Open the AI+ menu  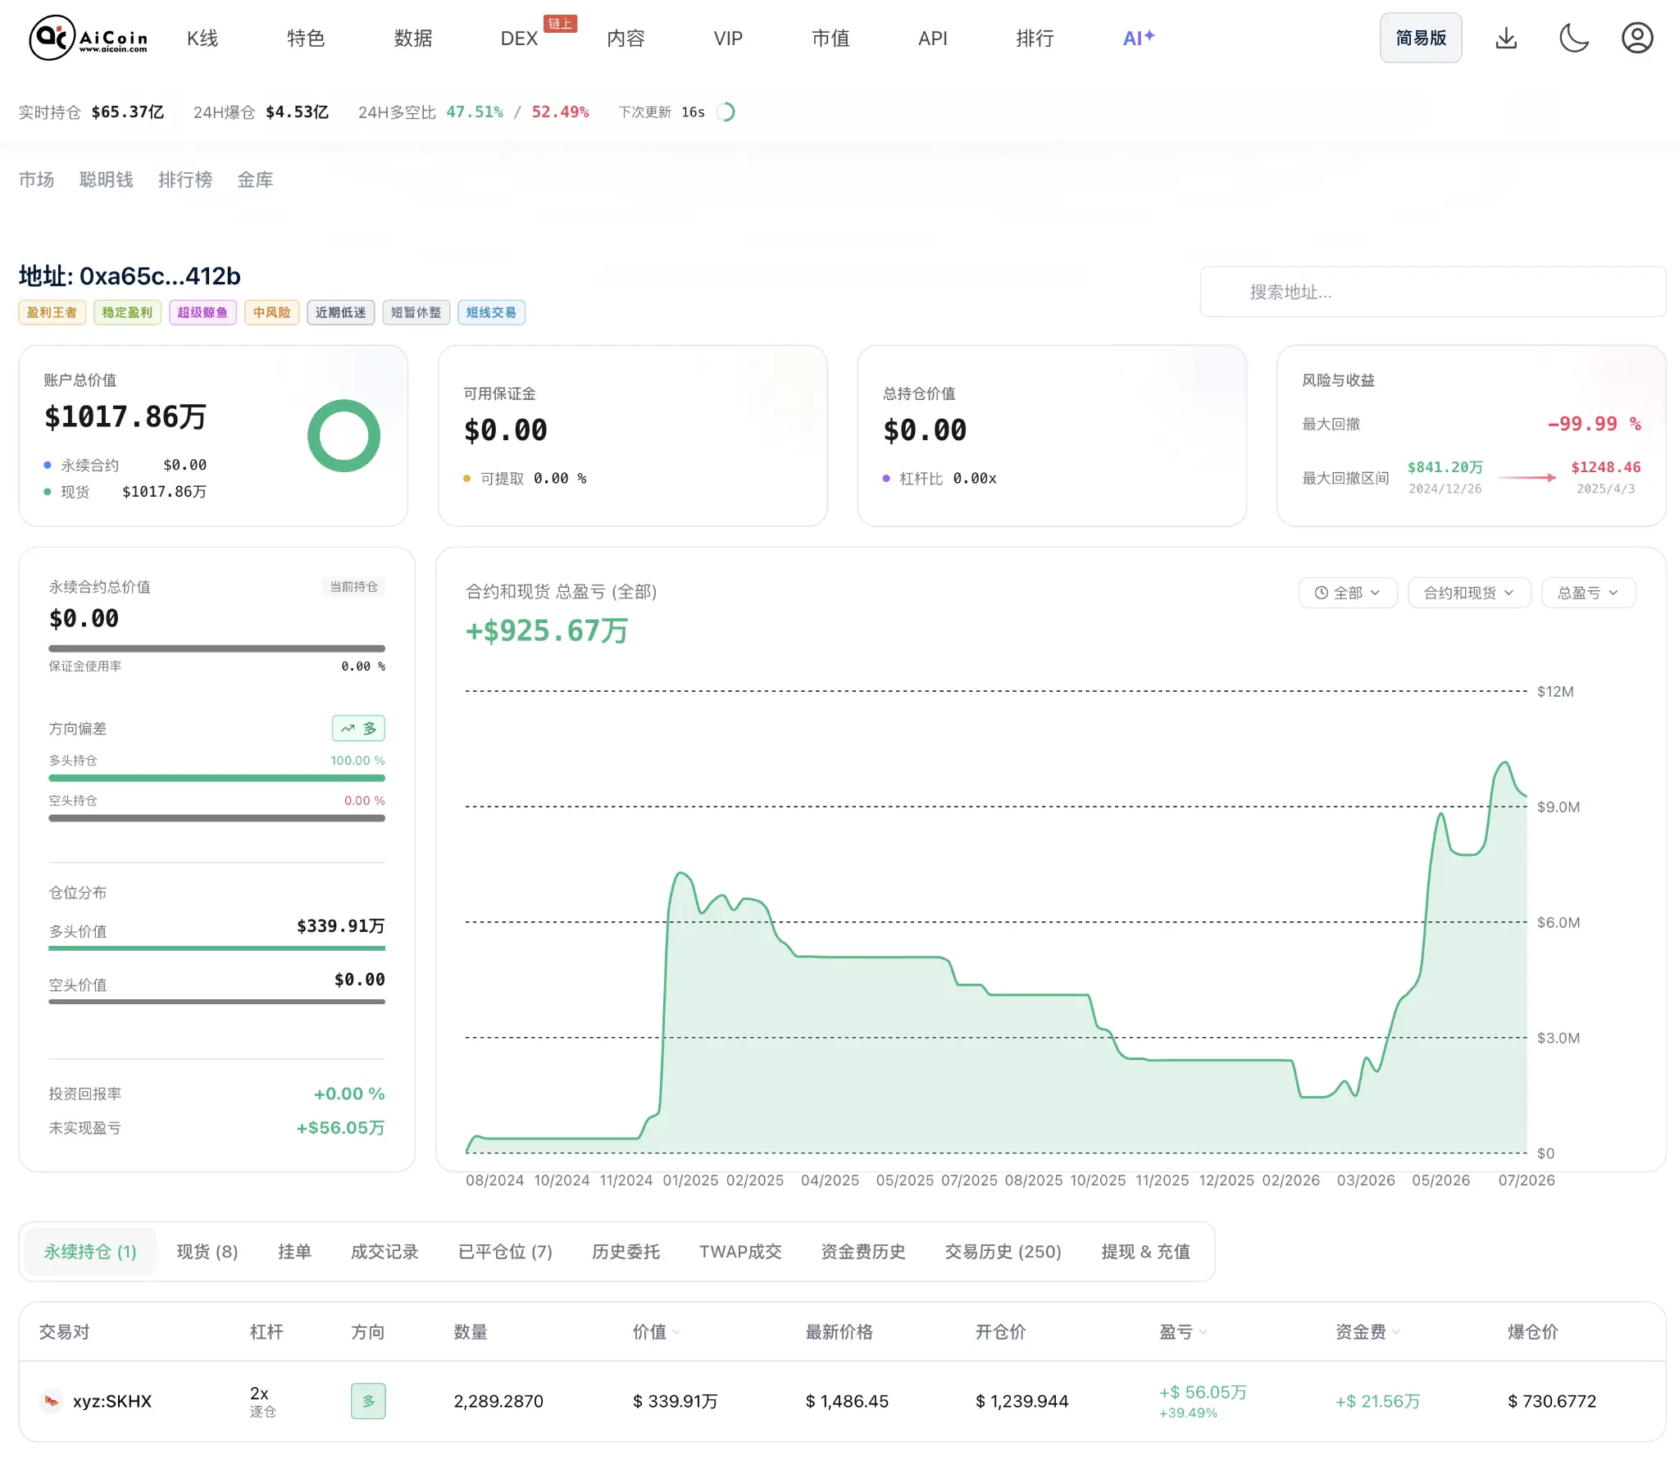[1139, 38]
